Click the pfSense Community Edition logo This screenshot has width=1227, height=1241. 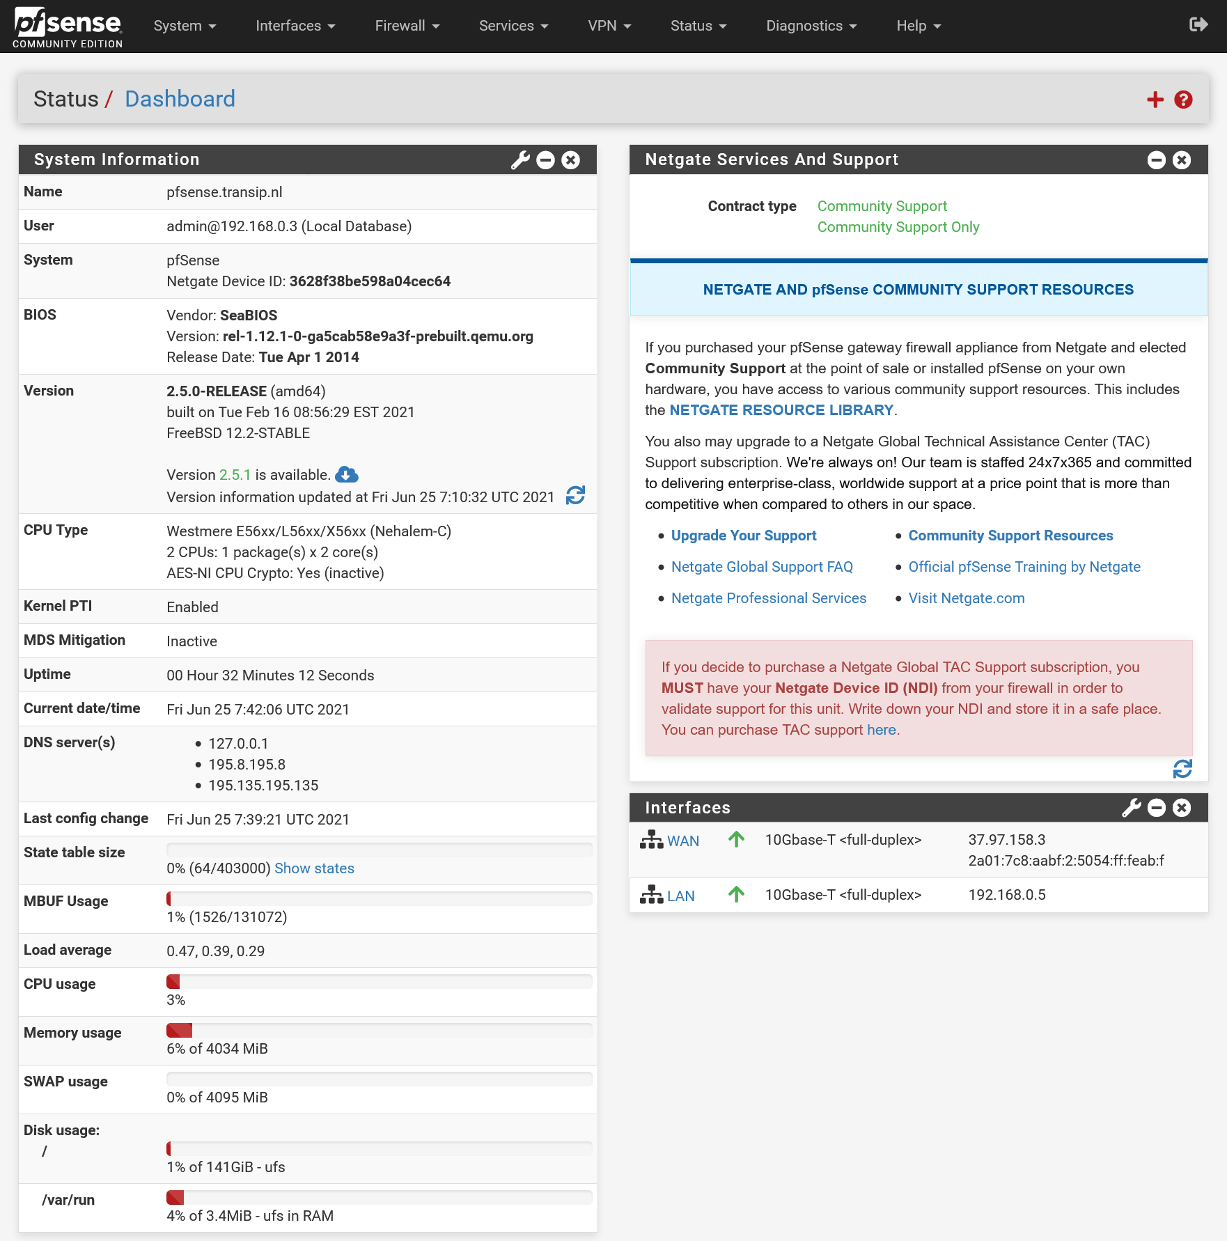click(x=68, y=27)
